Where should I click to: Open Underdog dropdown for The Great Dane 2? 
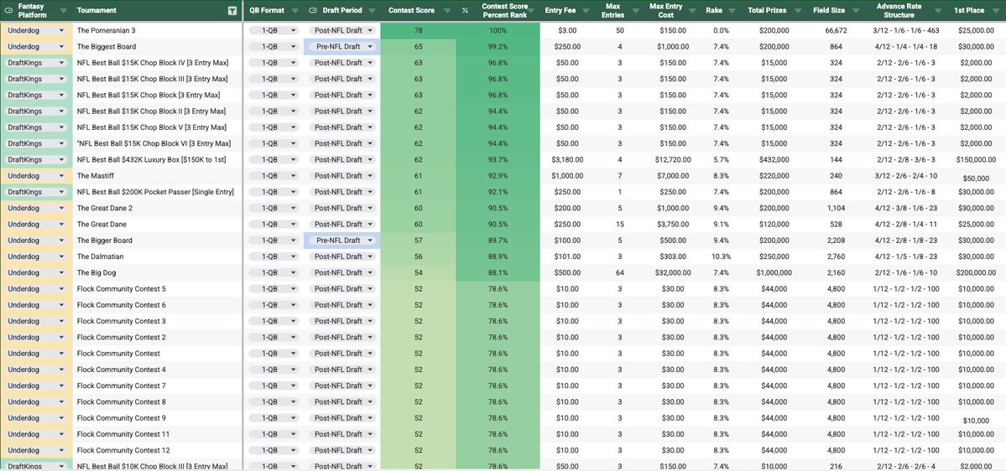click(36, 208)
